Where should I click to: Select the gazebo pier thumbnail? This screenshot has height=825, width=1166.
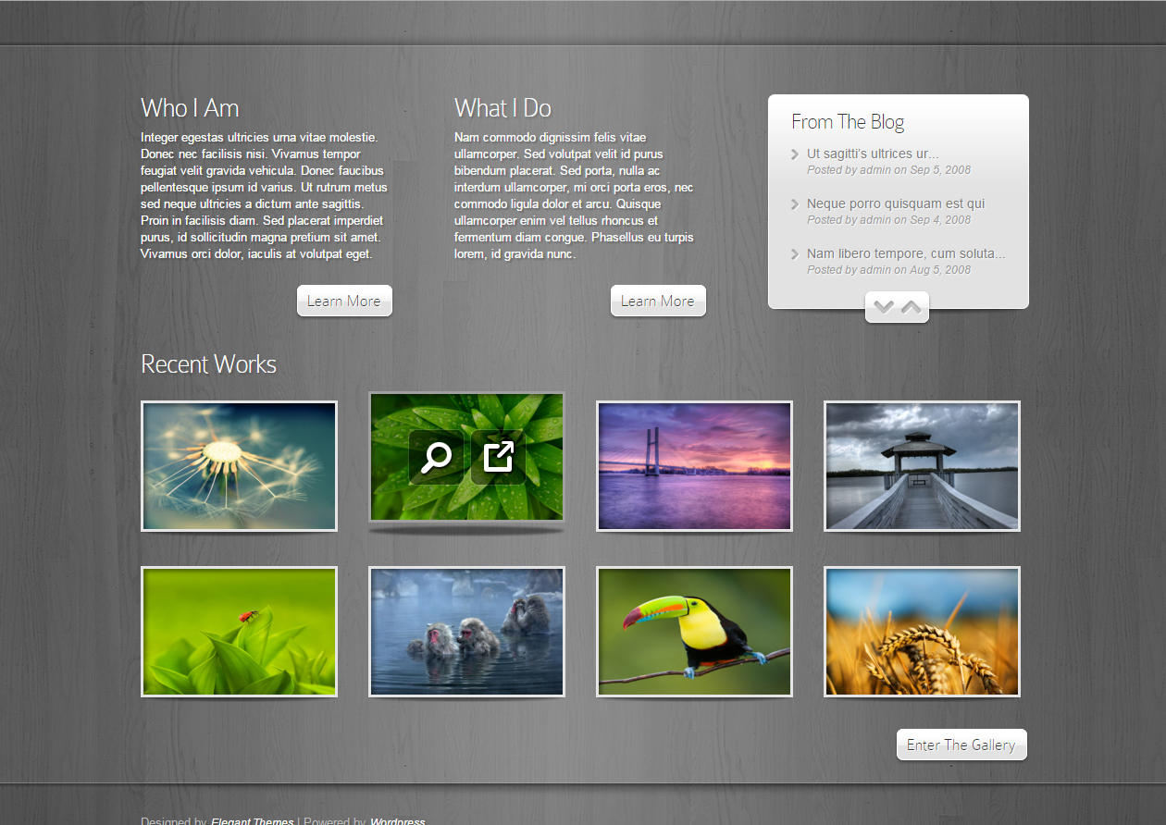click(922, 466)
